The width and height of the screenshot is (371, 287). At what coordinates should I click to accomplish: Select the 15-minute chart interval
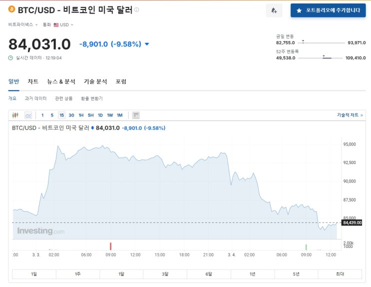click(61, 115)
